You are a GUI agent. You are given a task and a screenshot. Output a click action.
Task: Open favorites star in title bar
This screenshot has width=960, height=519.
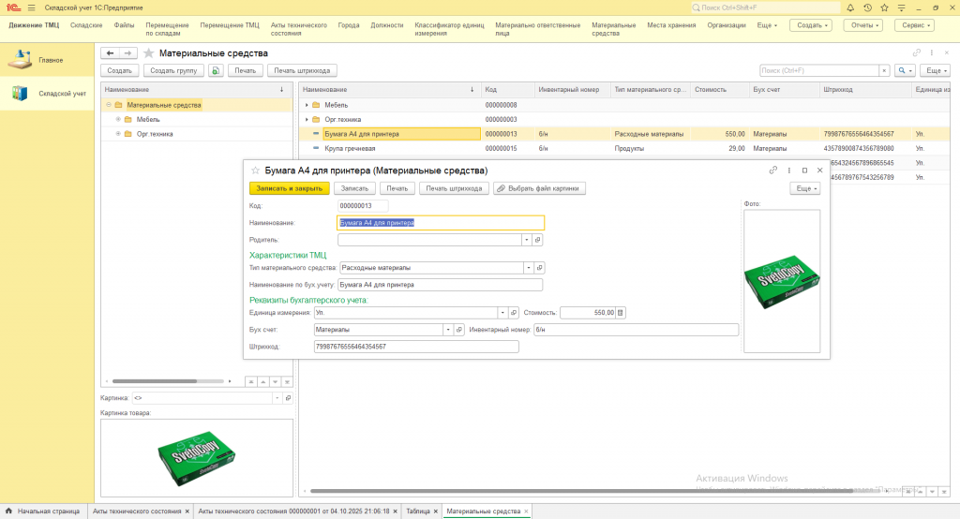coord(883,7)
